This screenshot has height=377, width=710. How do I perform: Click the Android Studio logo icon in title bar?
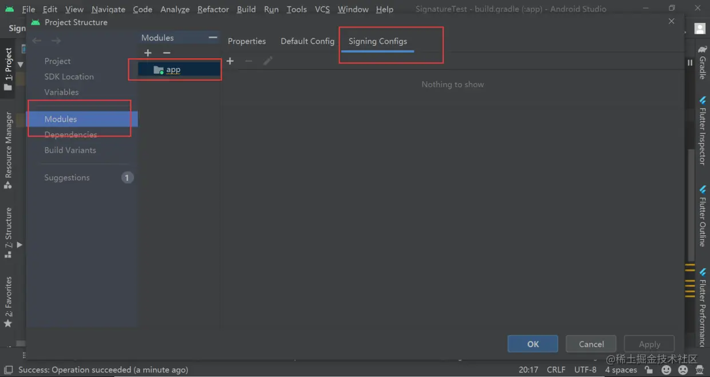[9, 9]
